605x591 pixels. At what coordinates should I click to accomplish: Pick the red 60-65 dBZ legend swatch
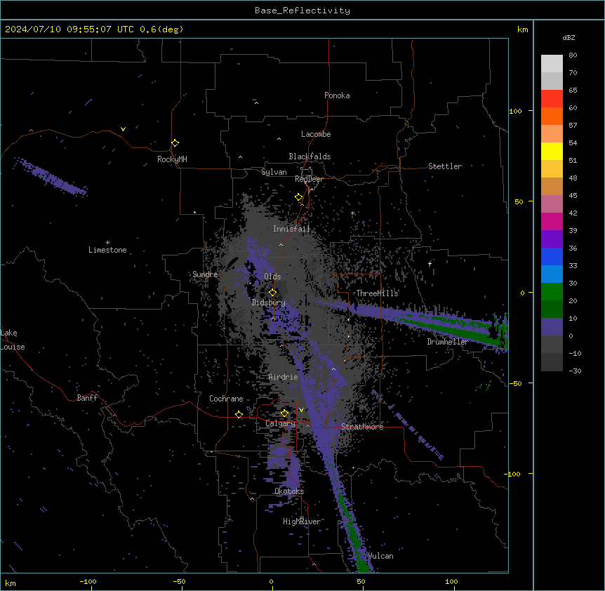pos(552,98)
